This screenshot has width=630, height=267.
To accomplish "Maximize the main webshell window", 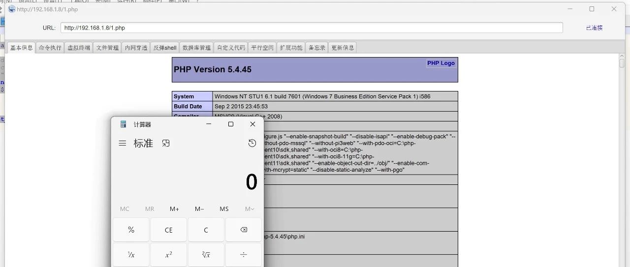I will click(x=592, y=9).
